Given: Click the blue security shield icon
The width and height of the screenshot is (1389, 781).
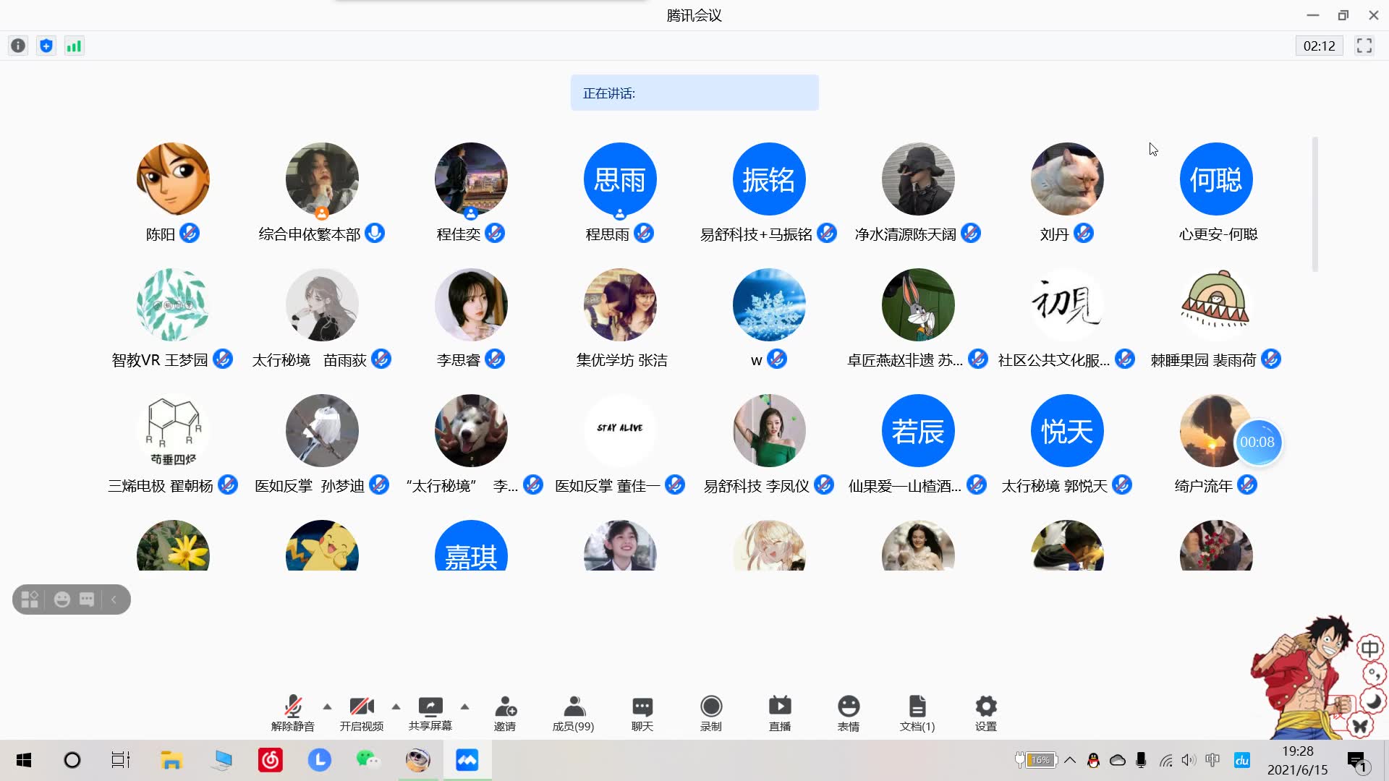Looking at the screenshot, I should click(x=46, y=46).
